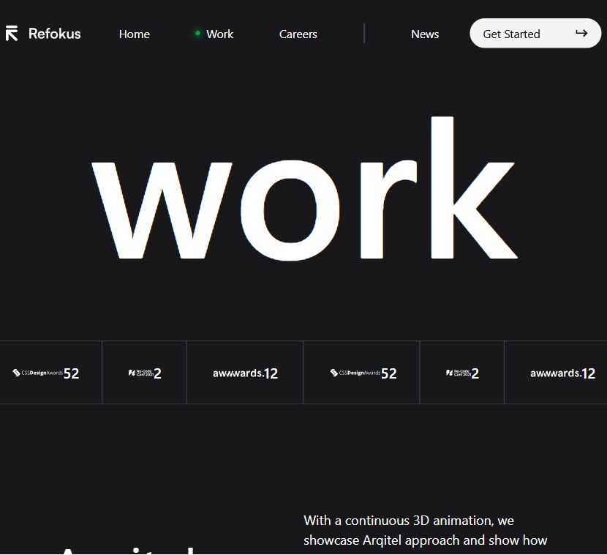Open the last awwwards.12 badge
This screenshot has width=607, height=555.
(562, 373)
